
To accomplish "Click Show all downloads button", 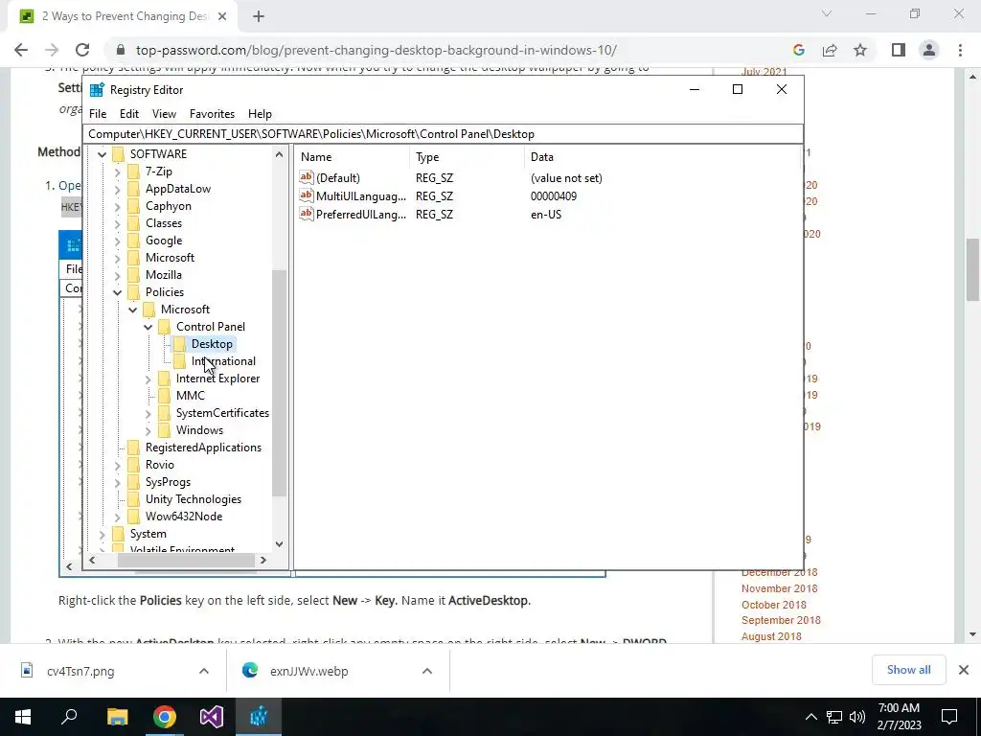I will click(x=908, y=670).
